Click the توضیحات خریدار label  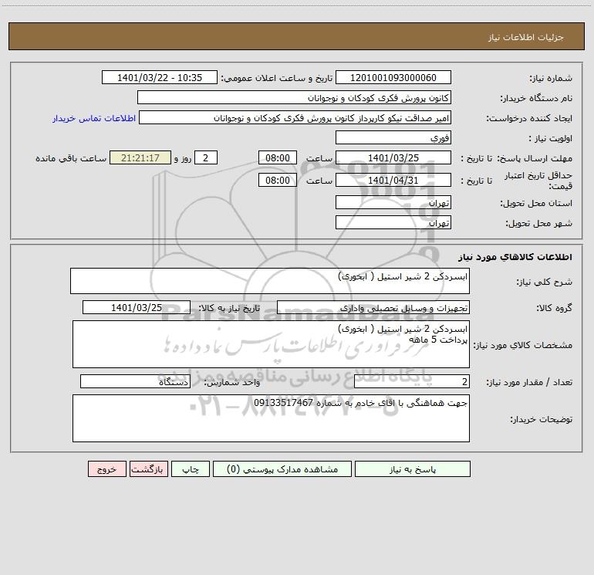click(x=541, y=419)
